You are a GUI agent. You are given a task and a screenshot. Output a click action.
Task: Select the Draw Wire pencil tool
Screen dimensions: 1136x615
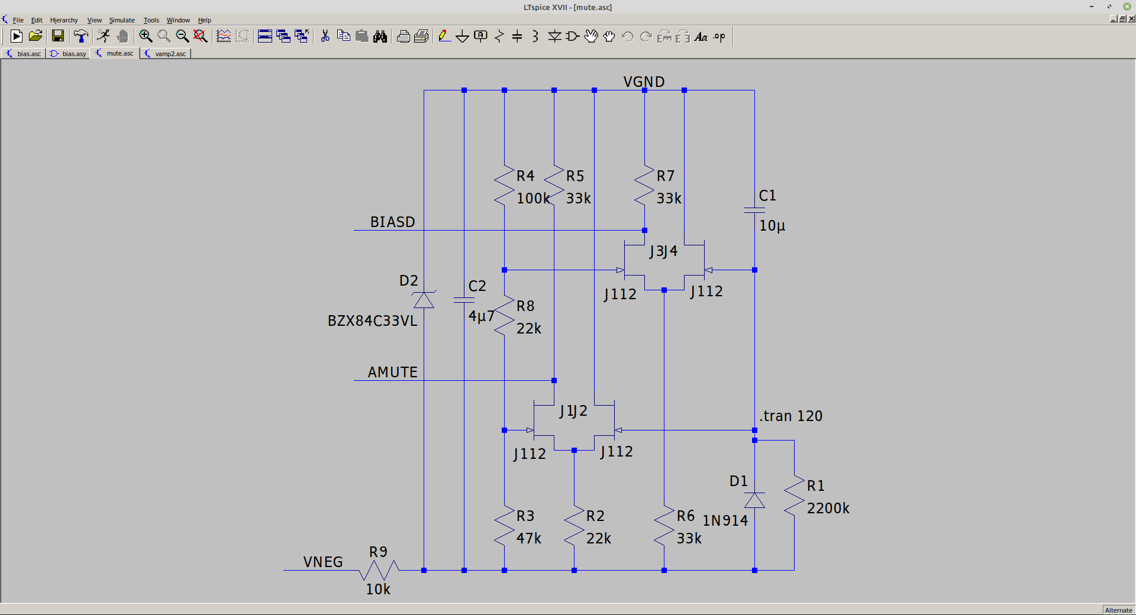444,36
